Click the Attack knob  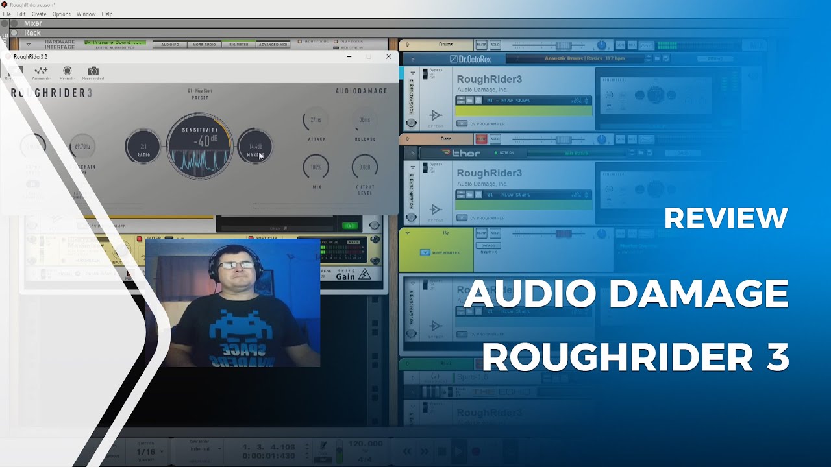(x=316, y=120)
